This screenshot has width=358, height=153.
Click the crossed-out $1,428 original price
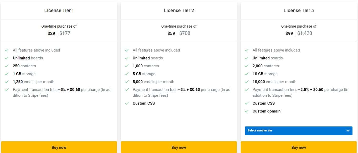pyautogui.click(x=305, y=33)
